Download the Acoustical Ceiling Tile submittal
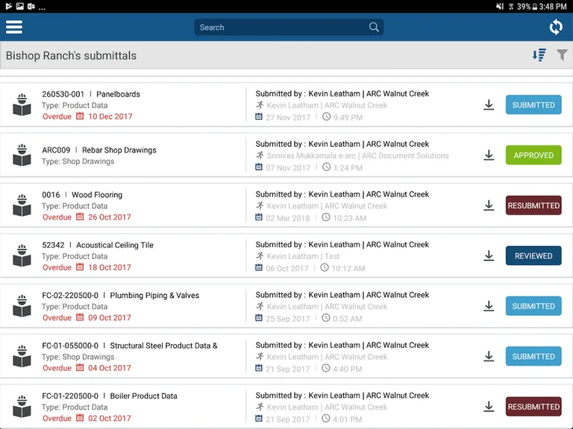 [x=489, y=255]
